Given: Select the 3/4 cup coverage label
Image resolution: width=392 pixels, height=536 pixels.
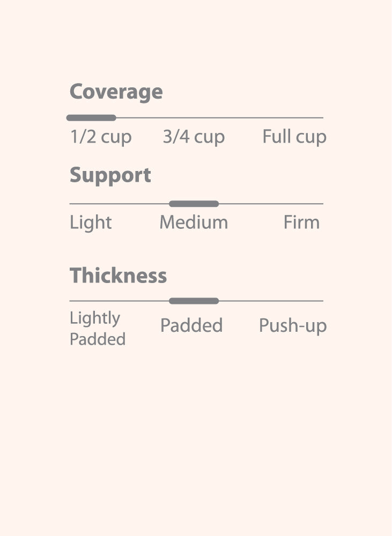Looking at the screenshot, I should tap(194, 137).
